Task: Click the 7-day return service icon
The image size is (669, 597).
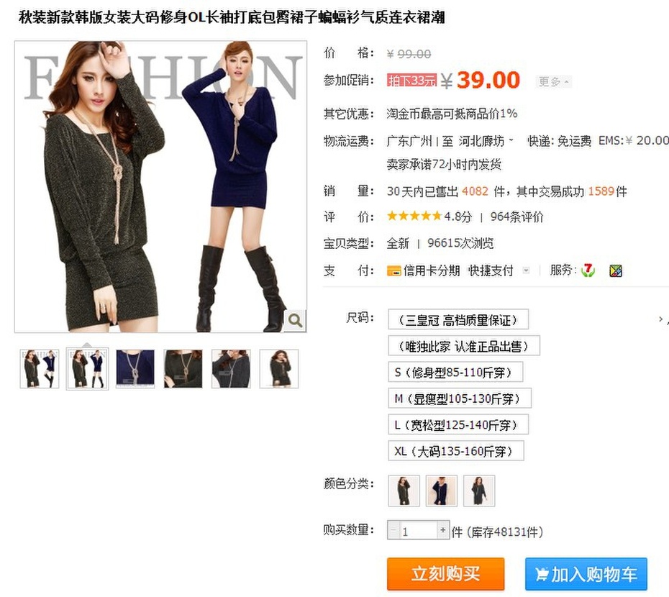Action: [588, 270]
